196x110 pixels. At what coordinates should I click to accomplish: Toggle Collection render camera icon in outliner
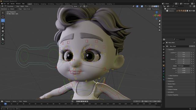pyautogui.click(x=194, y=11)
